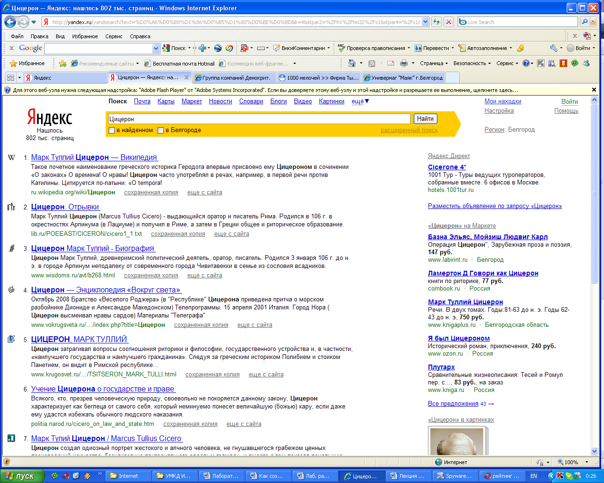
Task: Go back with the browser Back arrow
Action: point(10,22)
